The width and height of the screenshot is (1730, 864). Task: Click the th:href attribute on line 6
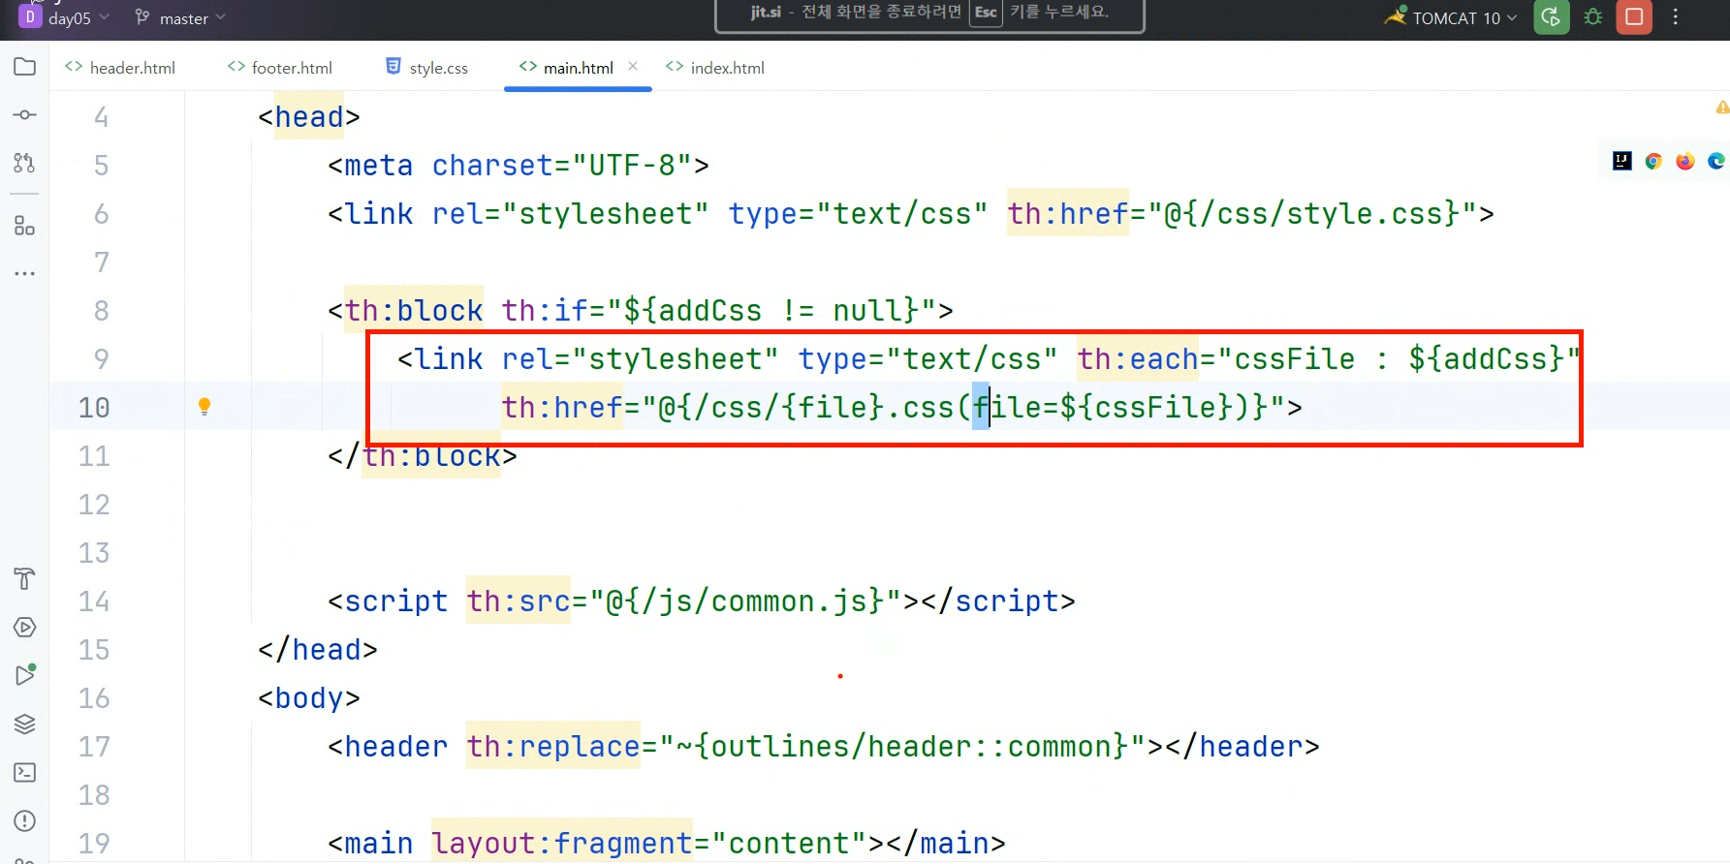point(1068,213)
